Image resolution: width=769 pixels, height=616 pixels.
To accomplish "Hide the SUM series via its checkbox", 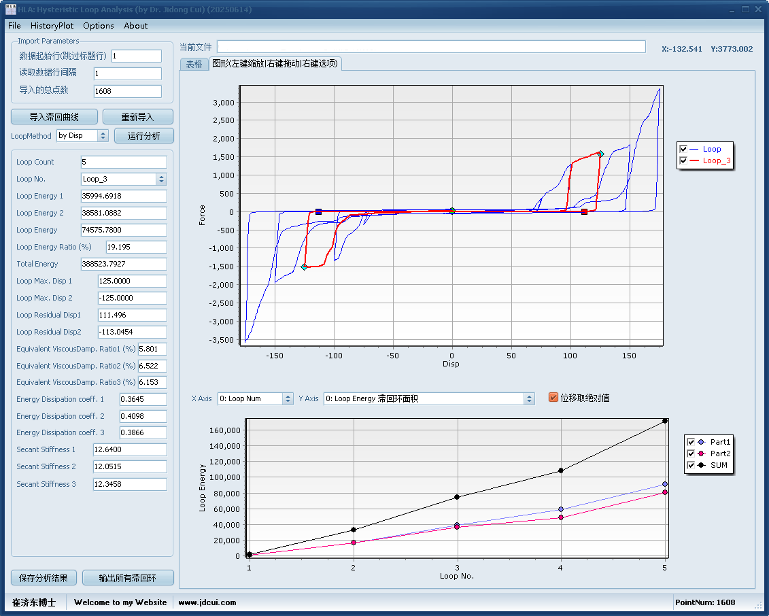I will coord(691,465).
